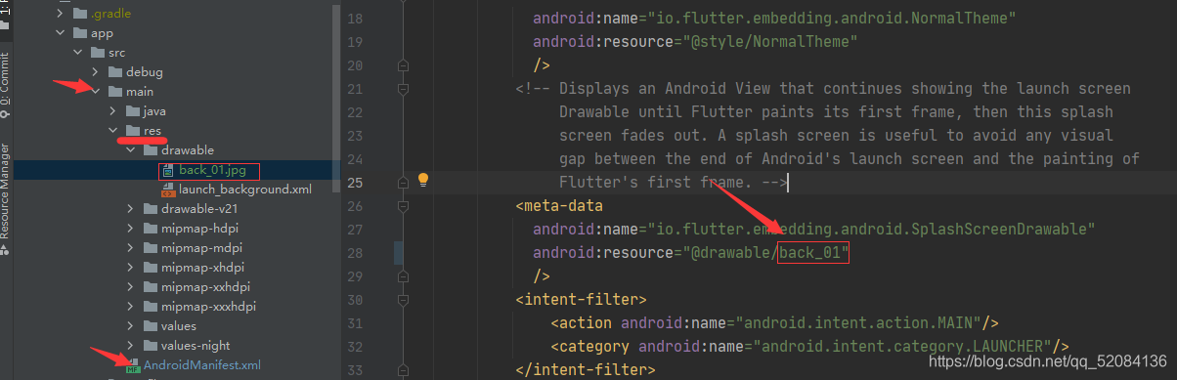Click the src folder icon

click(x=98, y=53)
